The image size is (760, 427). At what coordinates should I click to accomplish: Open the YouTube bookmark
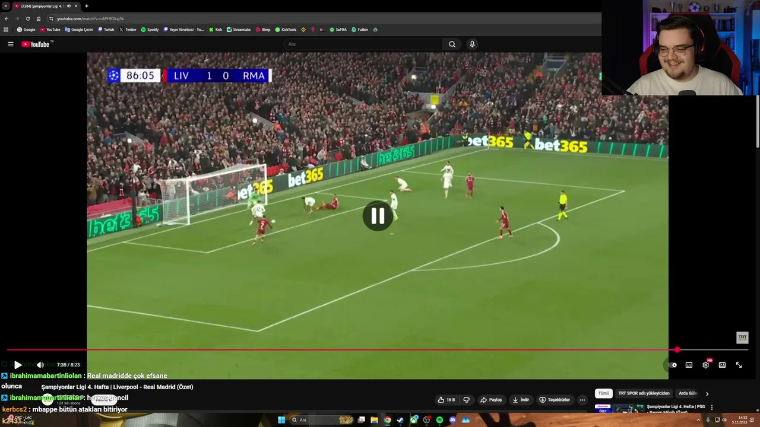coord(50,30)
